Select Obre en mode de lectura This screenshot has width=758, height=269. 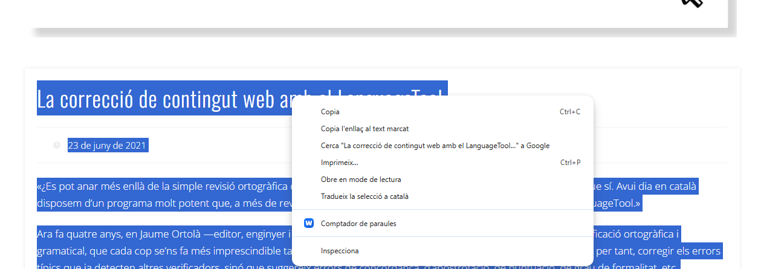pyautogui.click(x=360, y=180)
